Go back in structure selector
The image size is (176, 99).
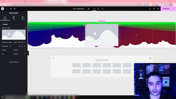tap(53, 58)
